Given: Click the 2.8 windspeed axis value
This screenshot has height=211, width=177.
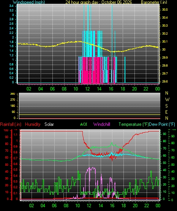Looking at the screenshot, I should coord(11,19).
